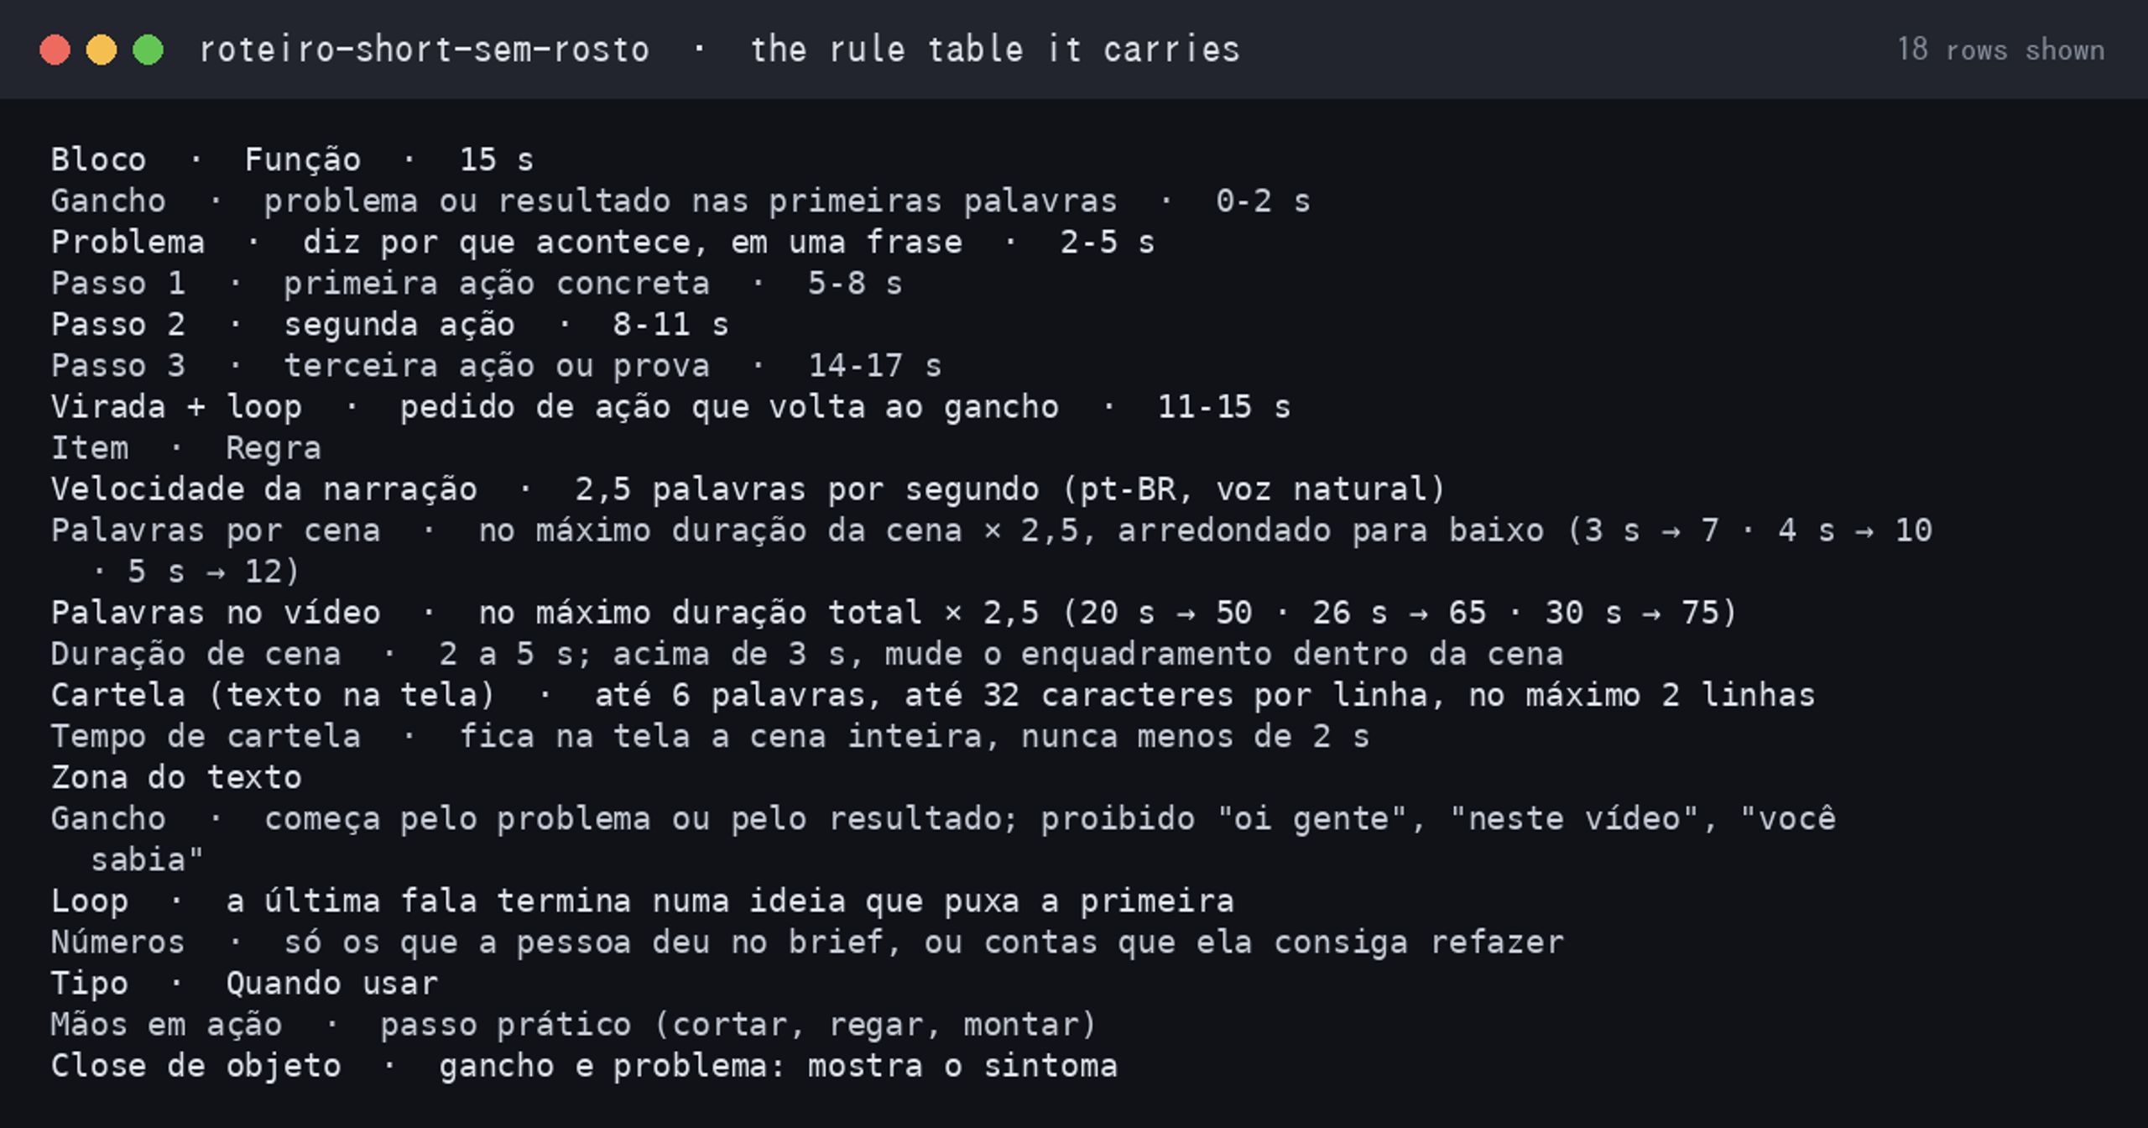Viewport: 2148px width, 1128px height.
Task: Click the yellow minimize window dot
Action: point(102,50)
